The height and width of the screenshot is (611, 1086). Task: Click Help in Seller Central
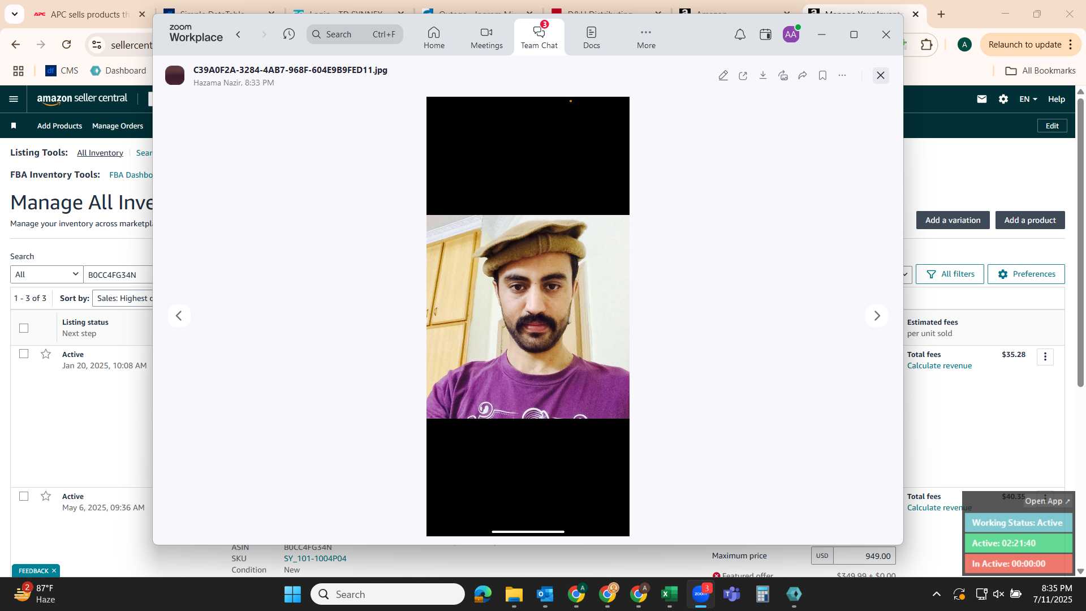point(1057,99)
